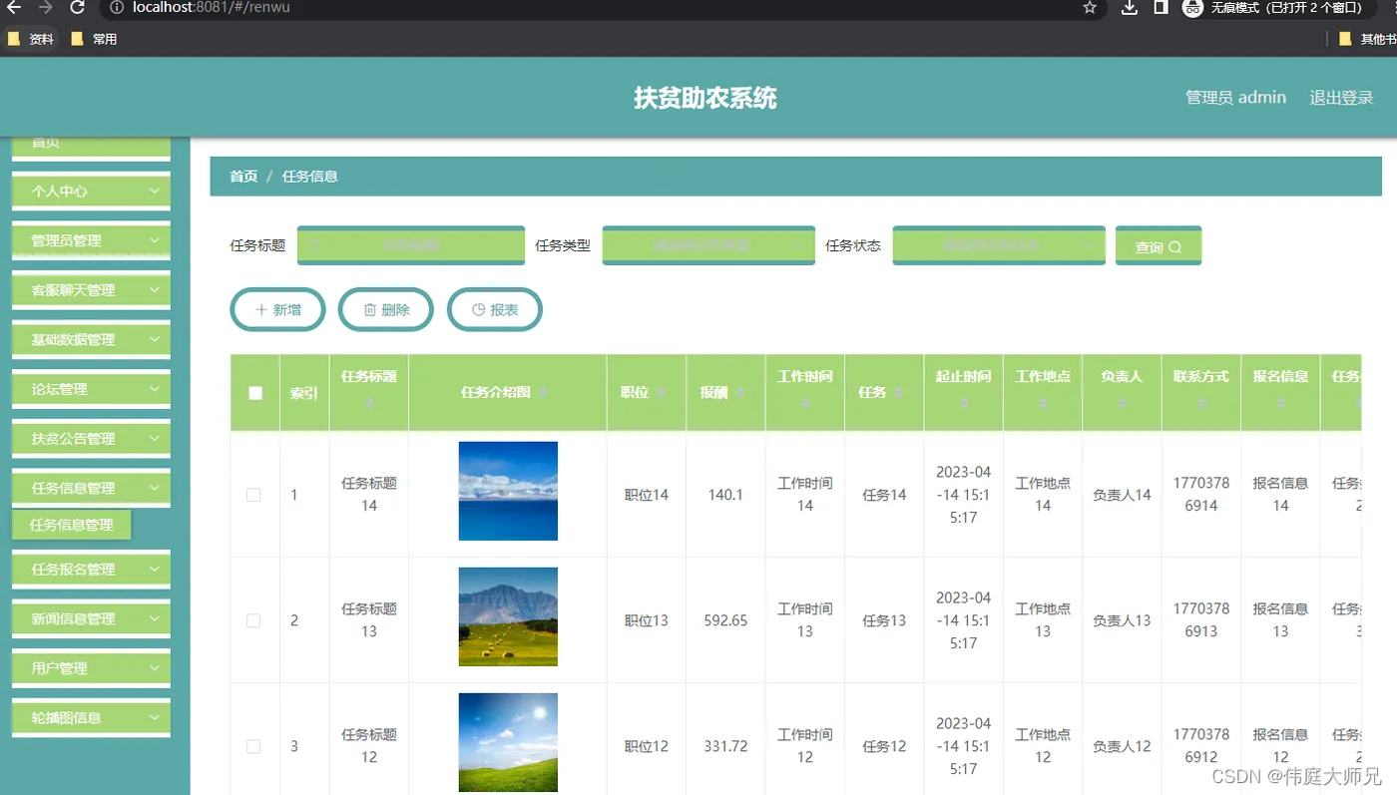Image resolution: width=1397 pixels, height=795 pixels.
Task: Open the 任务类型 dropdown
Action: click(x=708, y=245)
